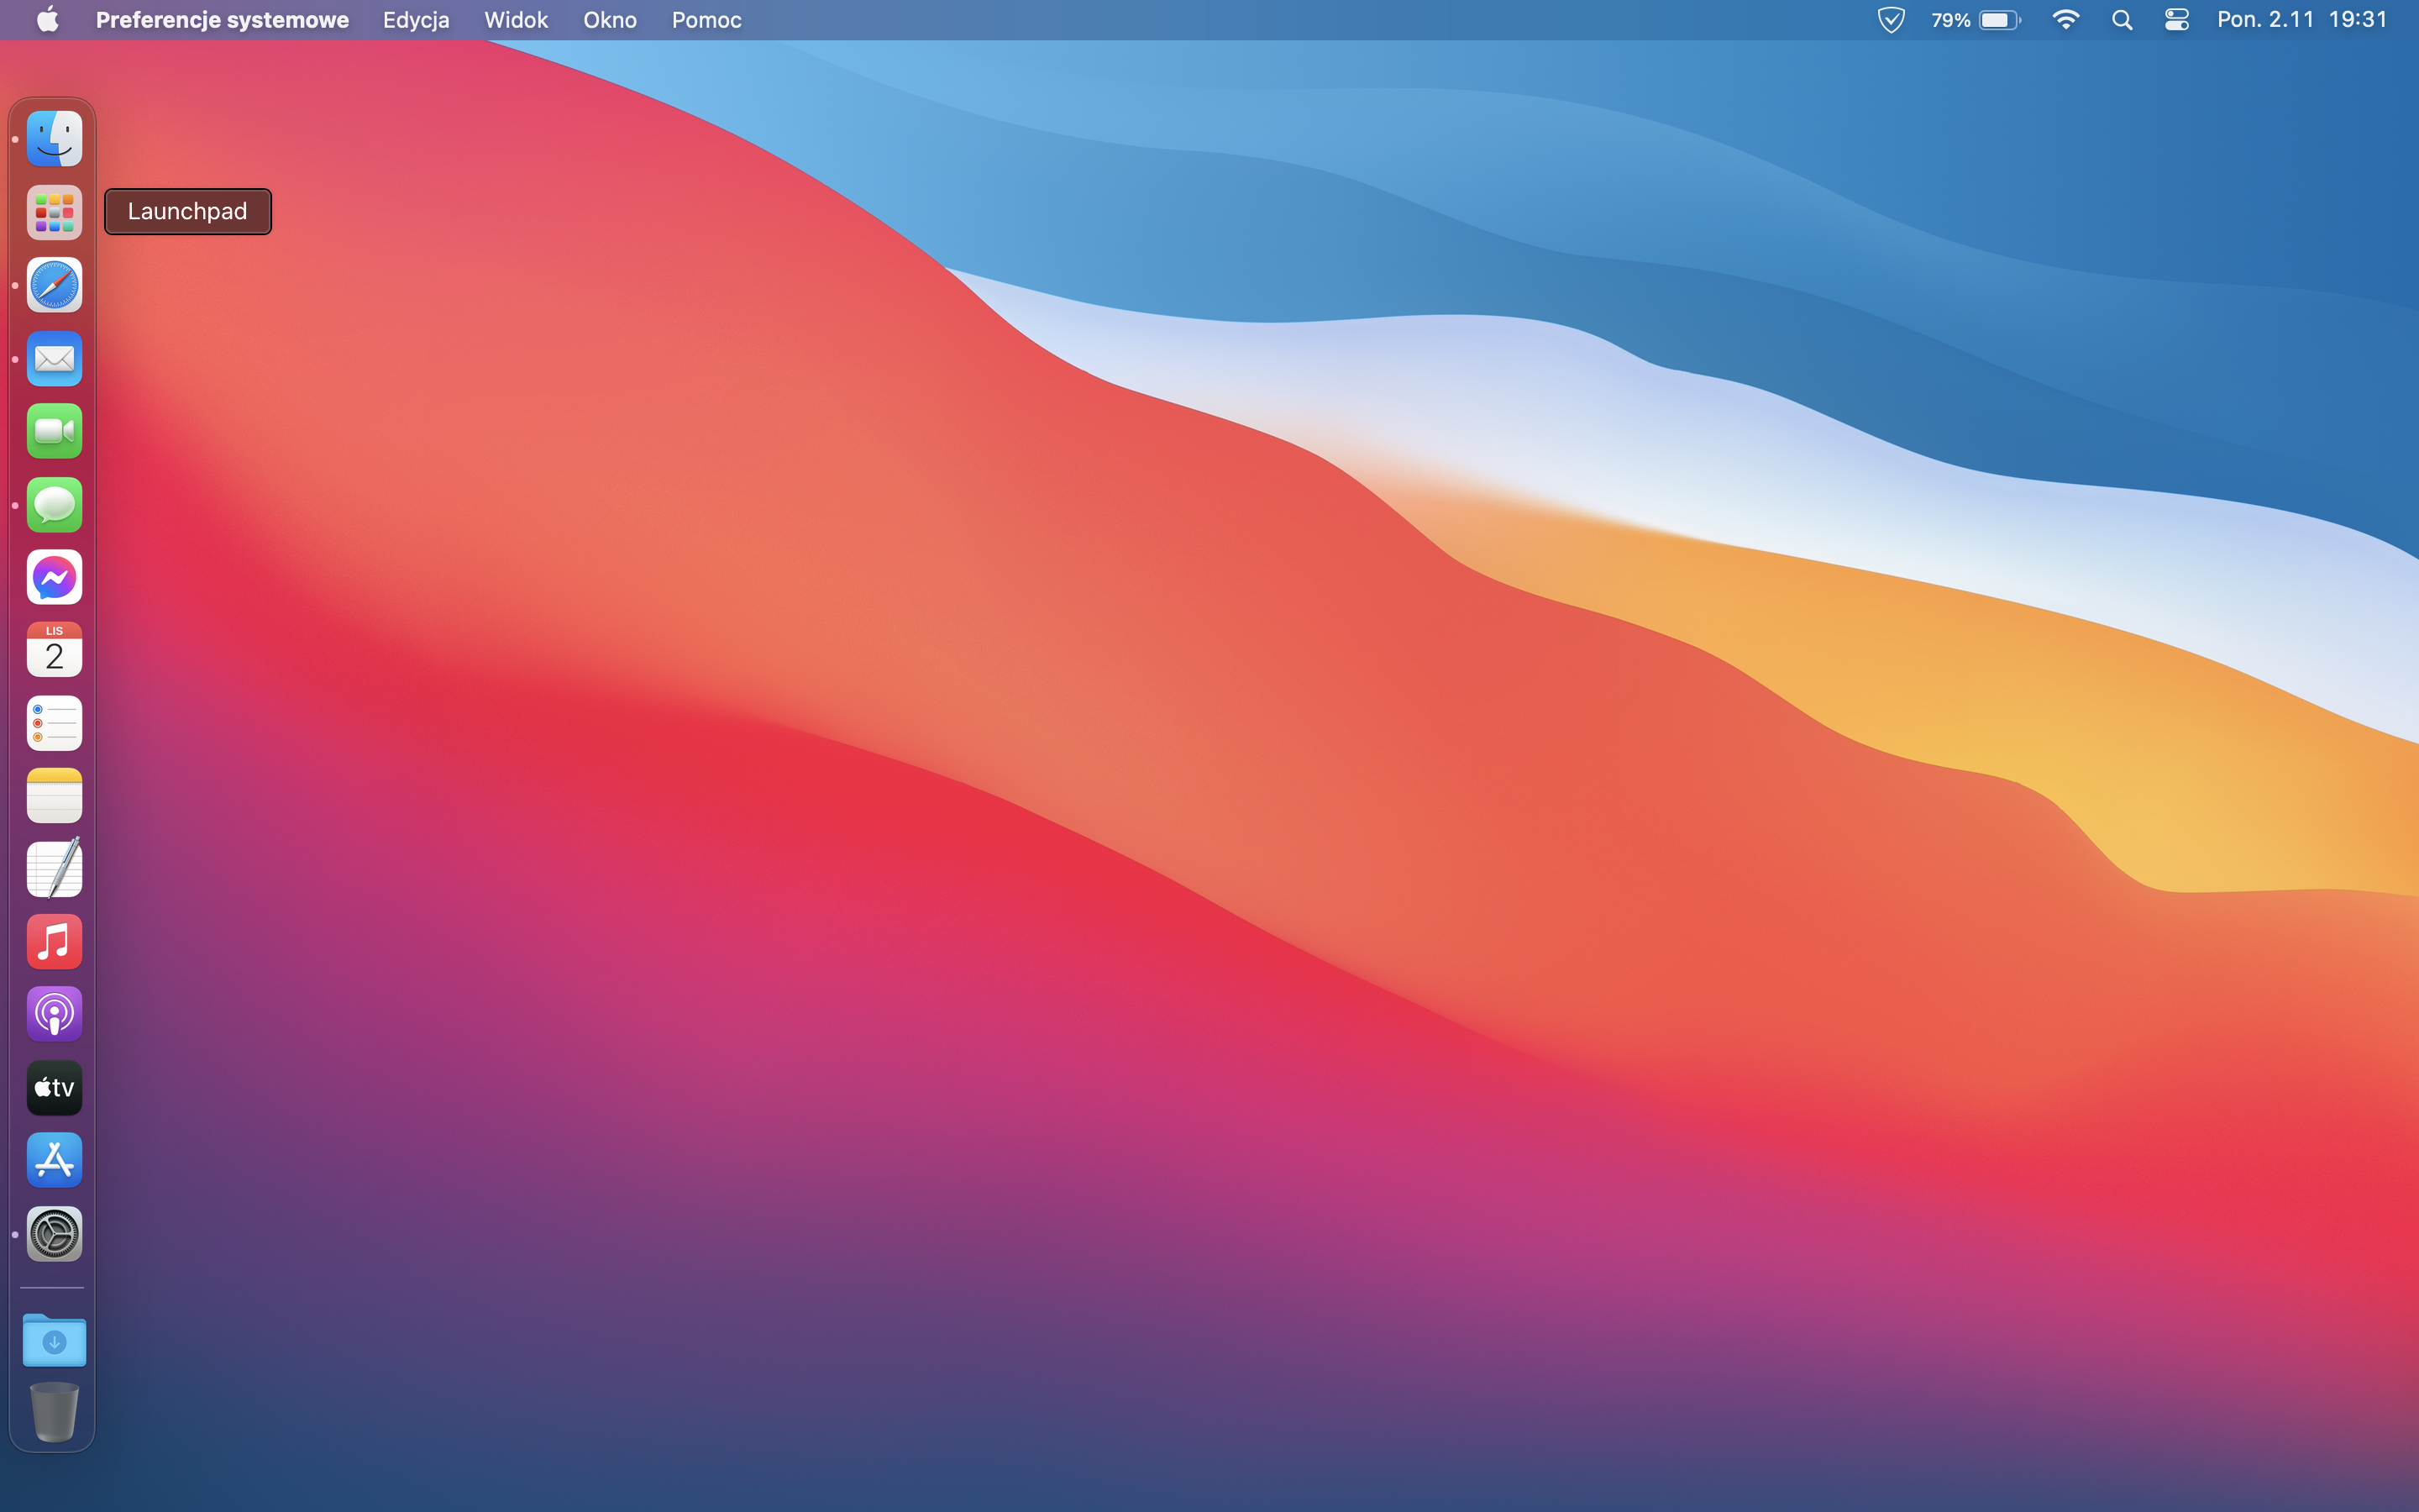Show battery status at 79%
This screenshot has height=1512, width=2419.
[x=1976, y=20]
